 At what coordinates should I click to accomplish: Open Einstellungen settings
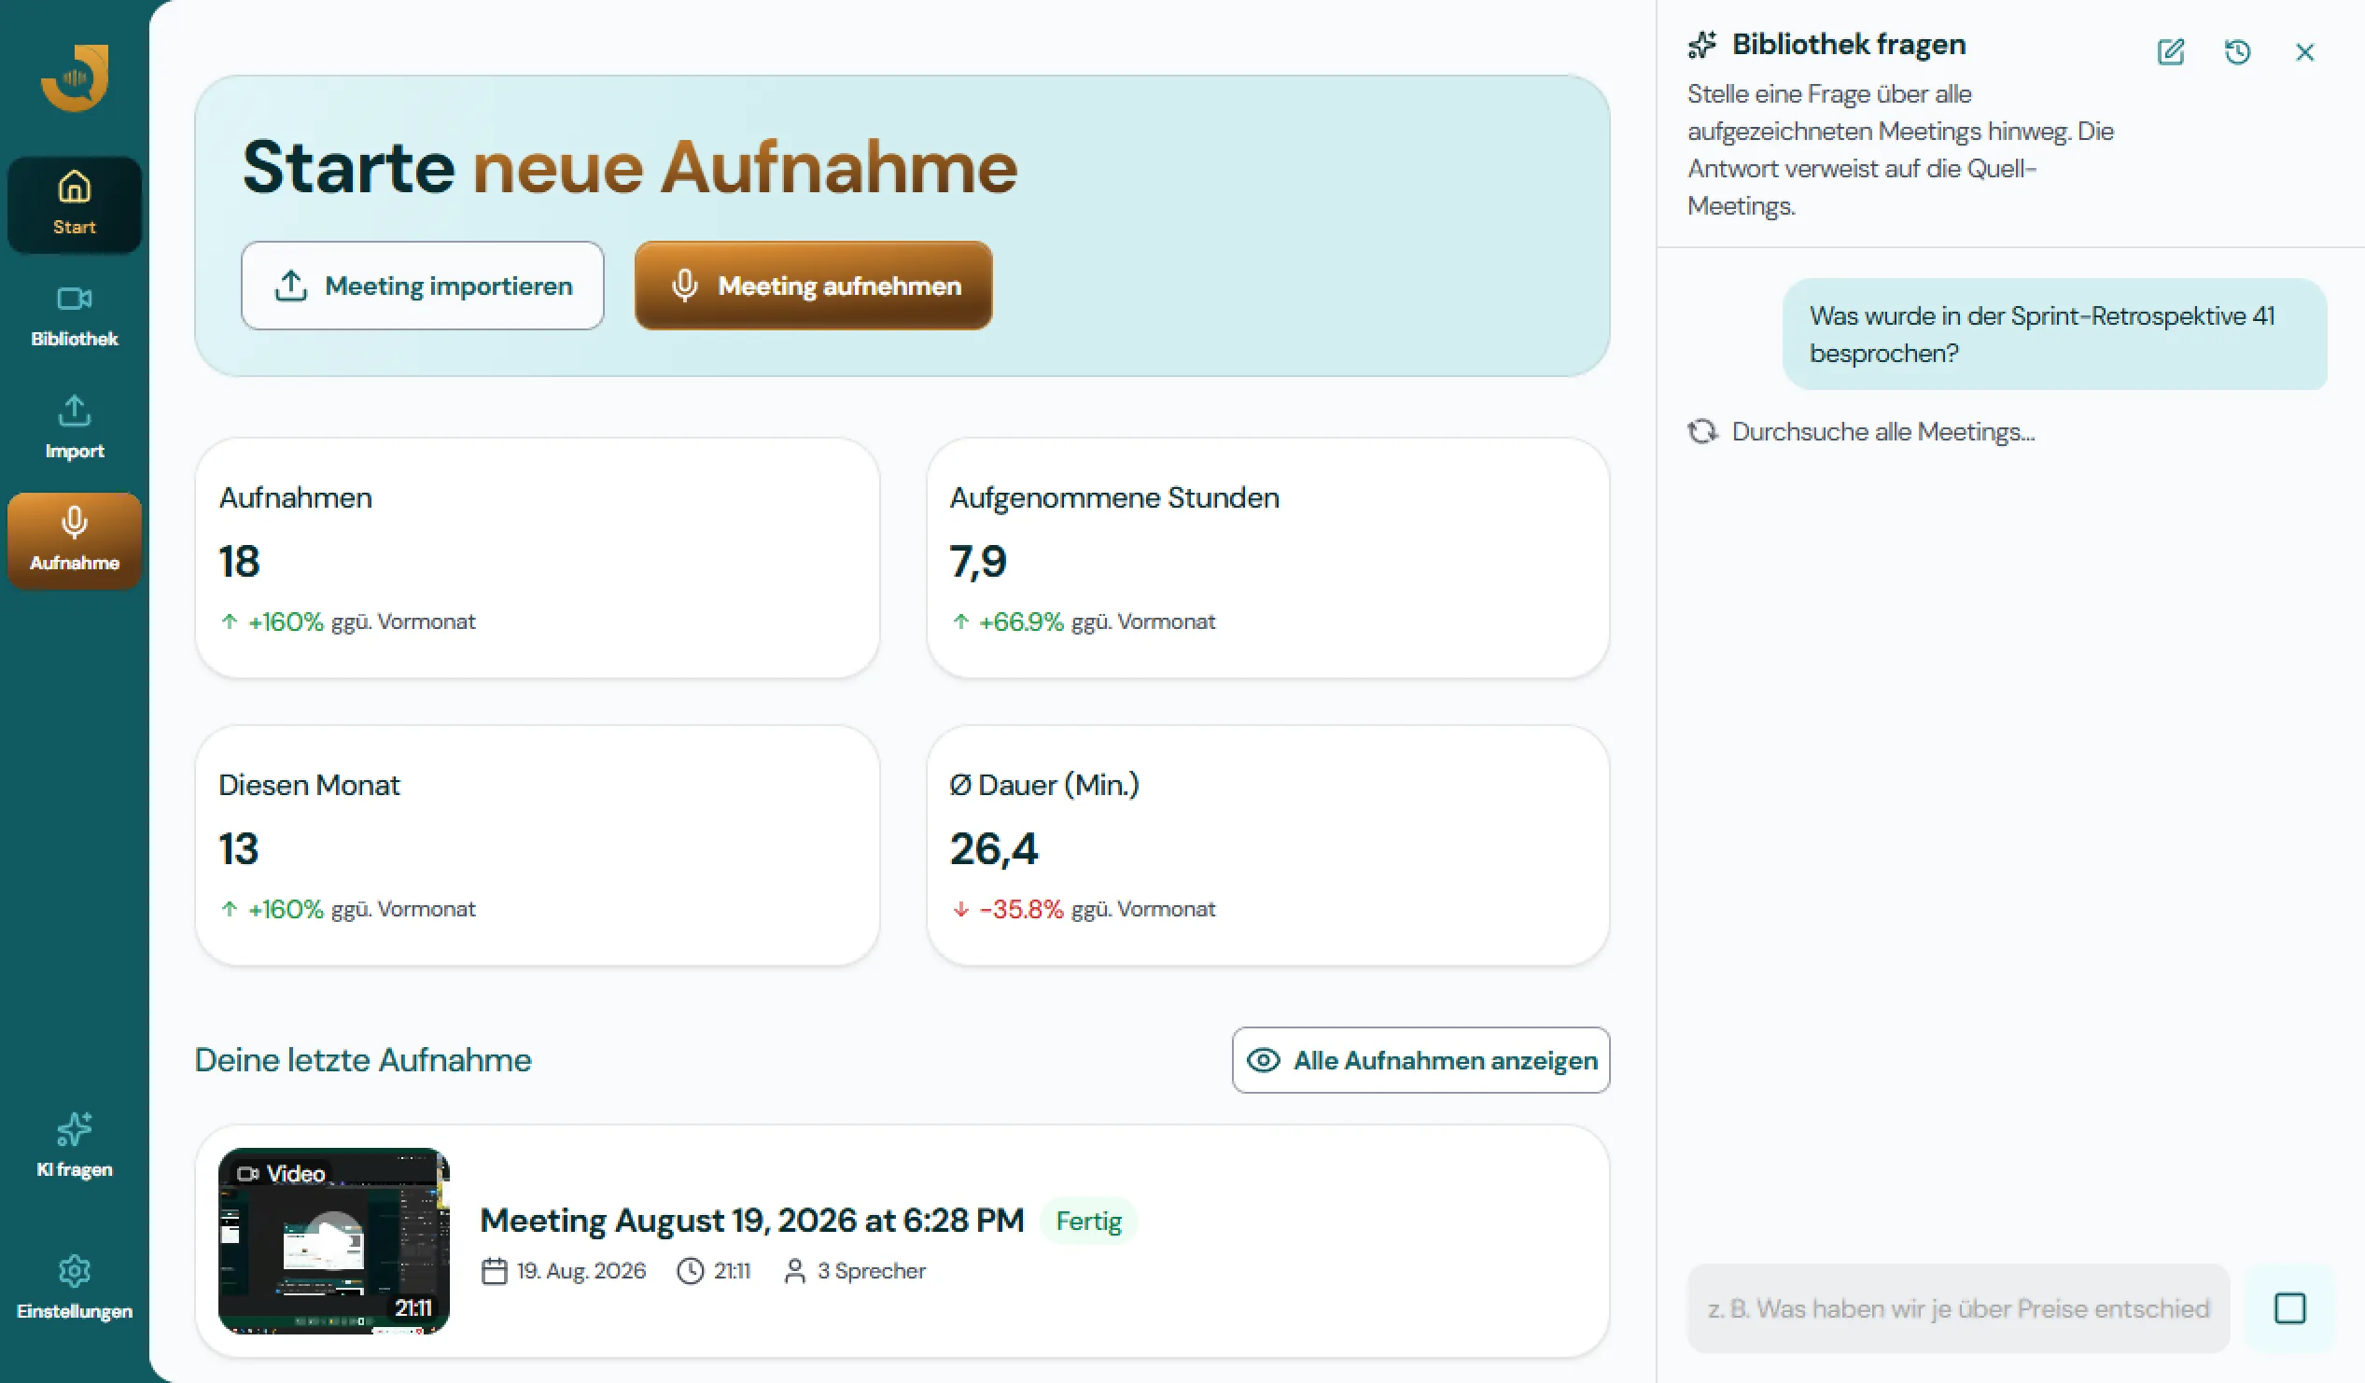pos(74,1286)
